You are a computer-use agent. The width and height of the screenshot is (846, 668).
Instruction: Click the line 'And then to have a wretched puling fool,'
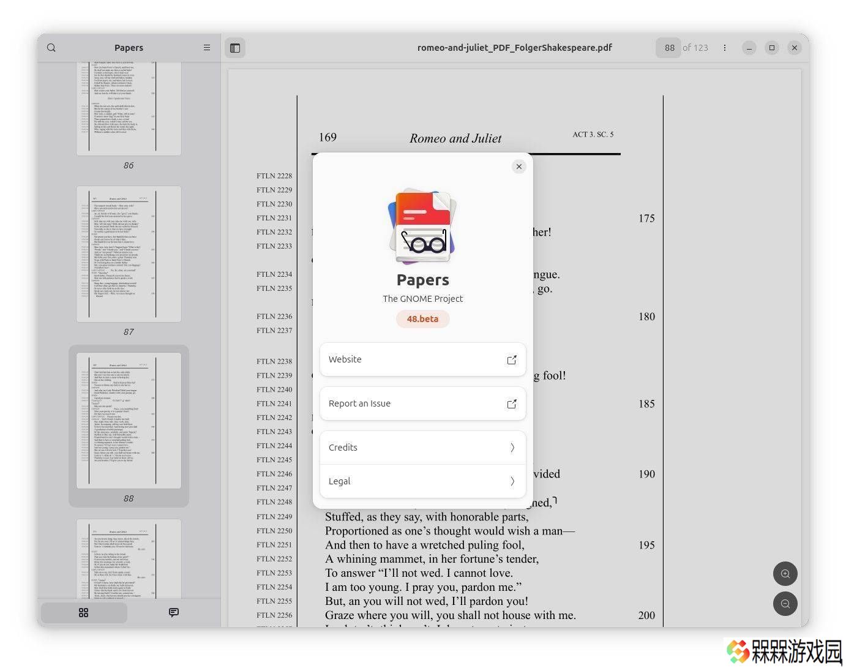425,546
